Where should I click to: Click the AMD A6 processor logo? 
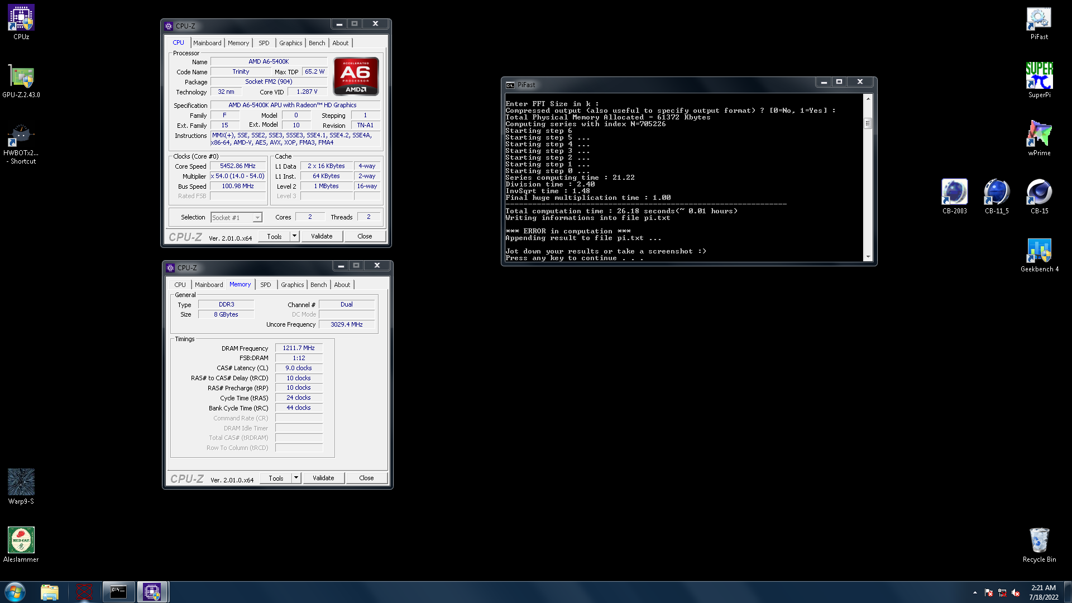356,76
